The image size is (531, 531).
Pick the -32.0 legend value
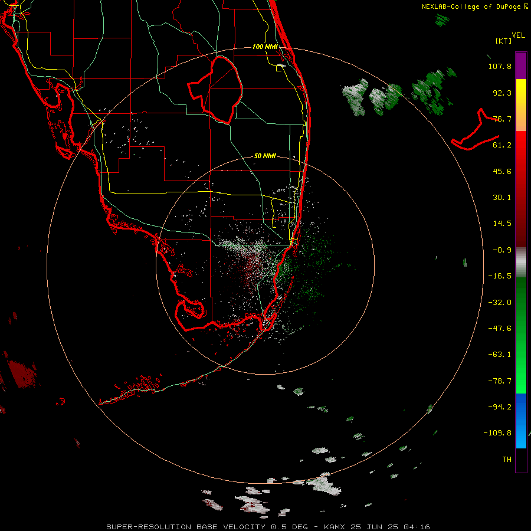pyautogui.click(x=500, y=303)
